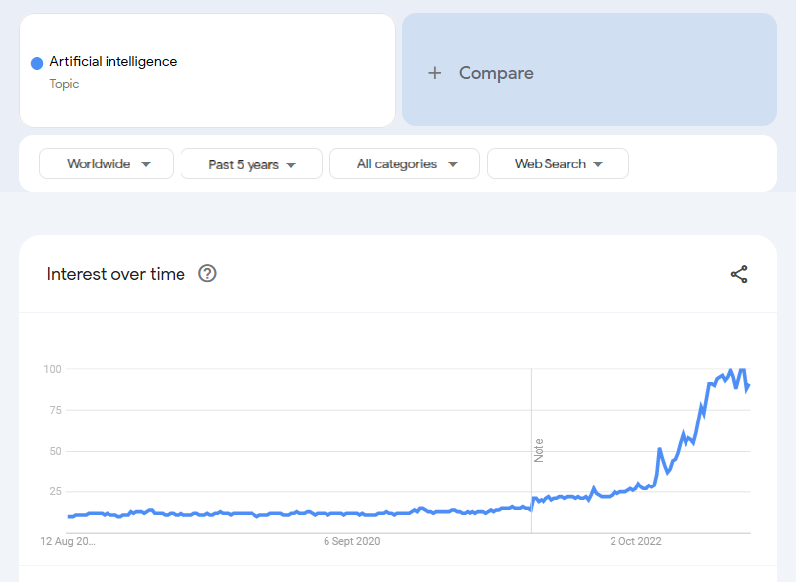The width and height of the screenshot is (796, 582).
Task: Select the Artificial intelligence search term
Action: point(113,62)
